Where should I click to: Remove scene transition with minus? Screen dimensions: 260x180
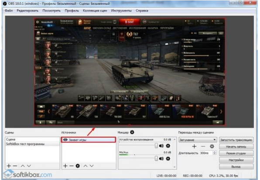click(203, 146)
